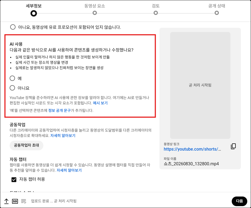Click the 공동작업자 초대 button
This screenshot has width=251, height=208.
tap(26, 145)
